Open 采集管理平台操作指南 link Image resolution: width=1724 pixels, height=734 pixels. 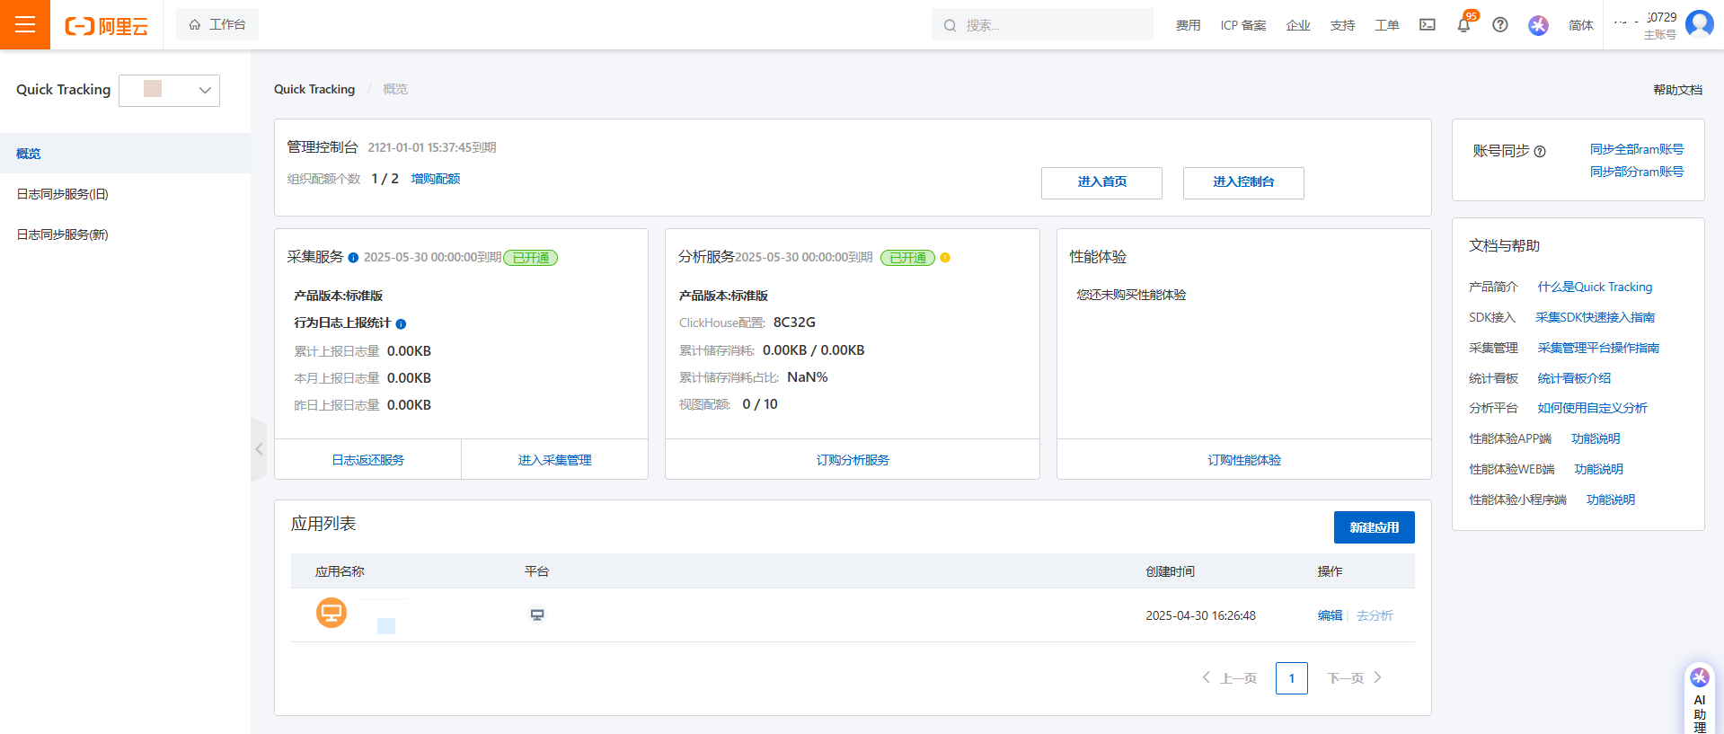point(1598,348)
